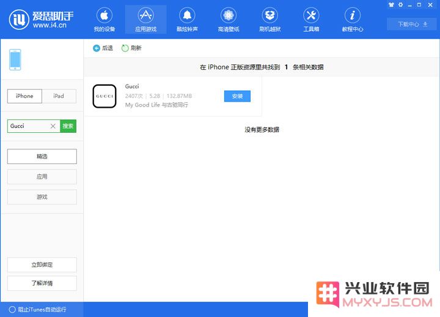440x317 pixels.
Task: Click the green 搜索 search button
Action: (68, 126)
